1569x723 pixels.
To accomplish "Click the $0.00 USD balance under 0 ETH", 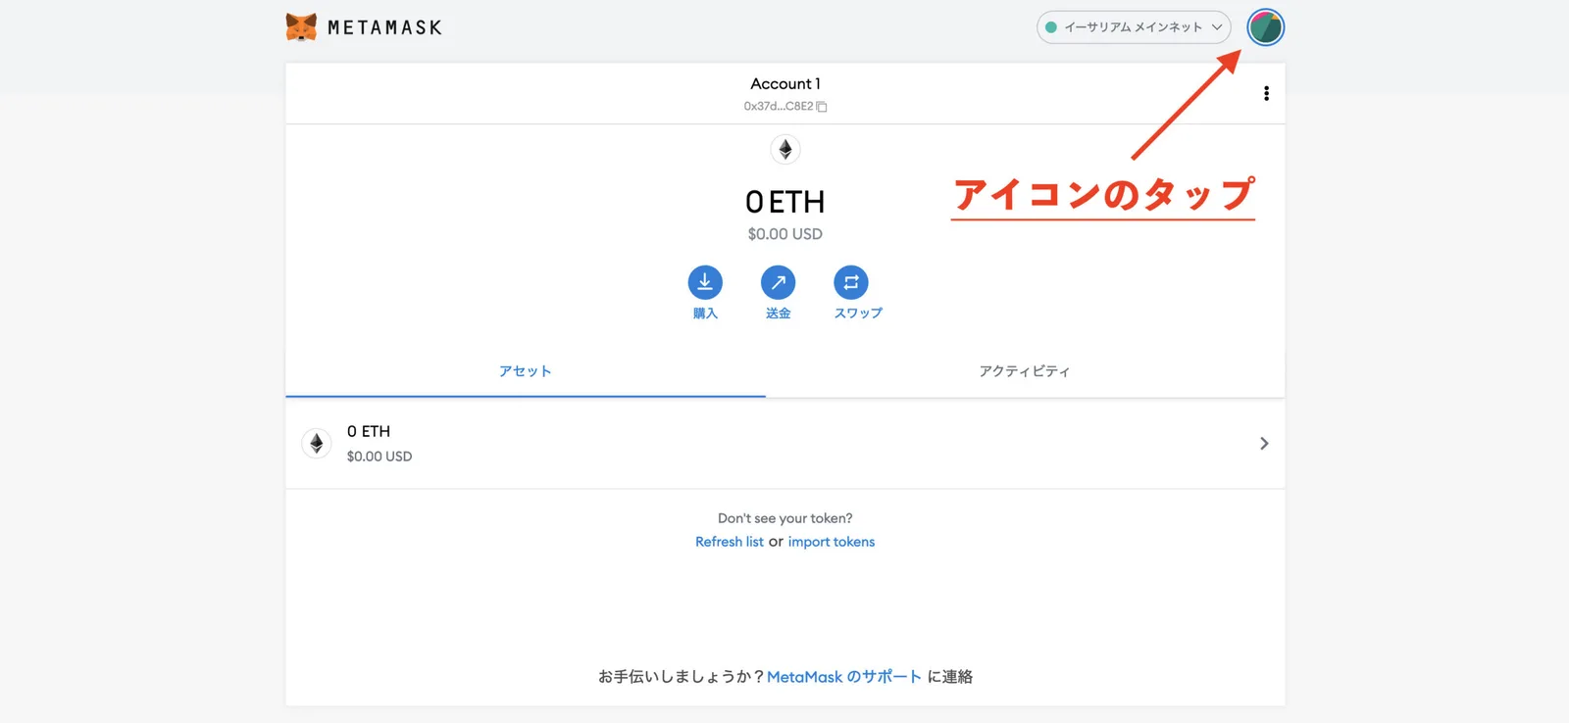I will click(x=785, y=234).
